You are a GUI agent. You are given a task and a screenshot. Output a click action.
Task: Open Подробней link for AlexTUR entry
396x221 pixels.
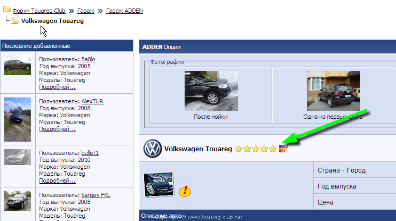click(57, 129)
